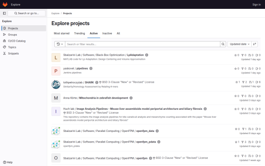Click the SHARK project avatar image
The height and width of the screenshot is (166, 265).
click(56, 85)
